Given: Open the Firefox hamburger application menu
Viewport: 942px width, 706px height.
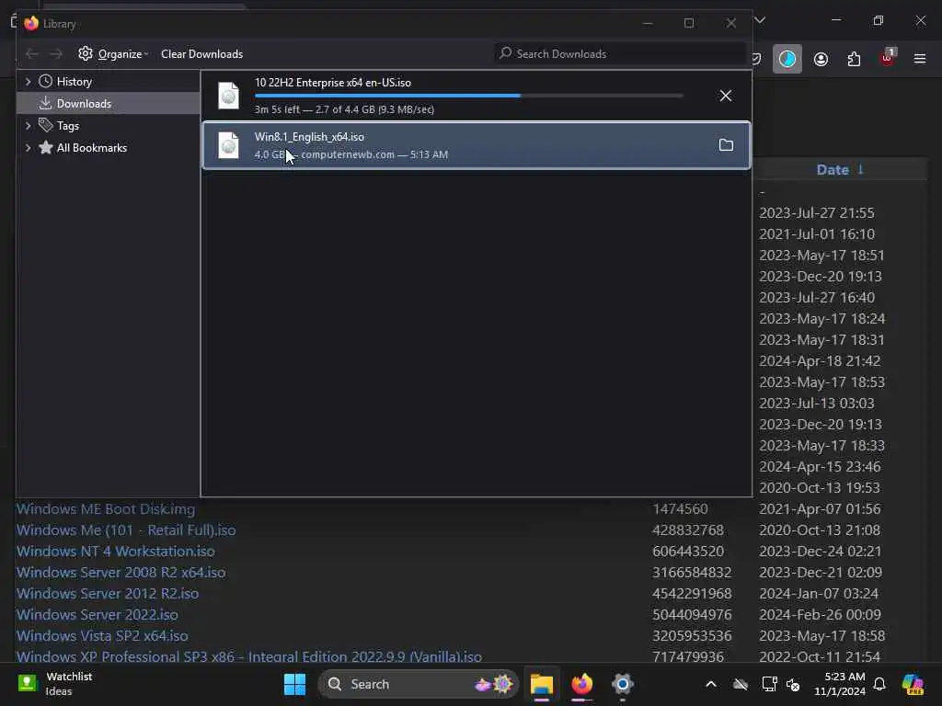Looking at the screenshot, I should point(920,59).
